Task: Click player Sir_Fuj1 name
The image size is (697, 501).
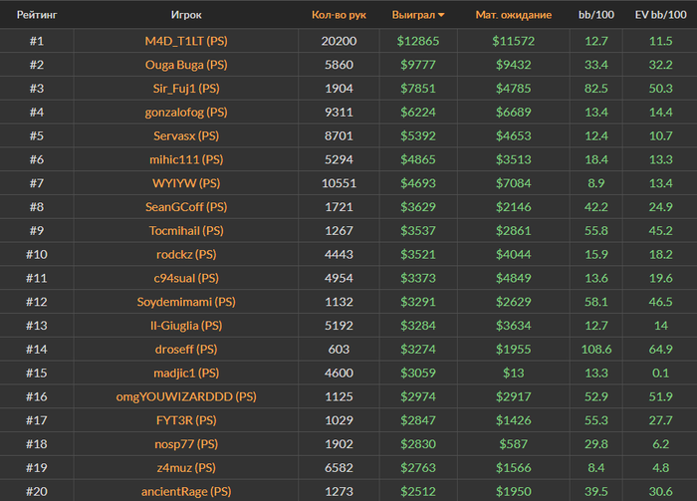Action: pos(186,89)
